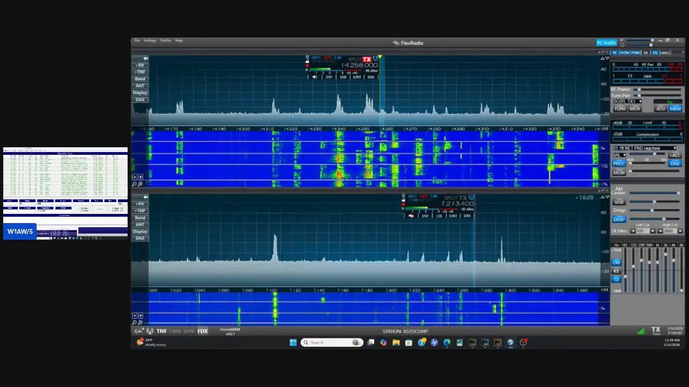This screenshot has width=689, height=387.
Task: Click the MOX transmit button
Action: (635, 109)
